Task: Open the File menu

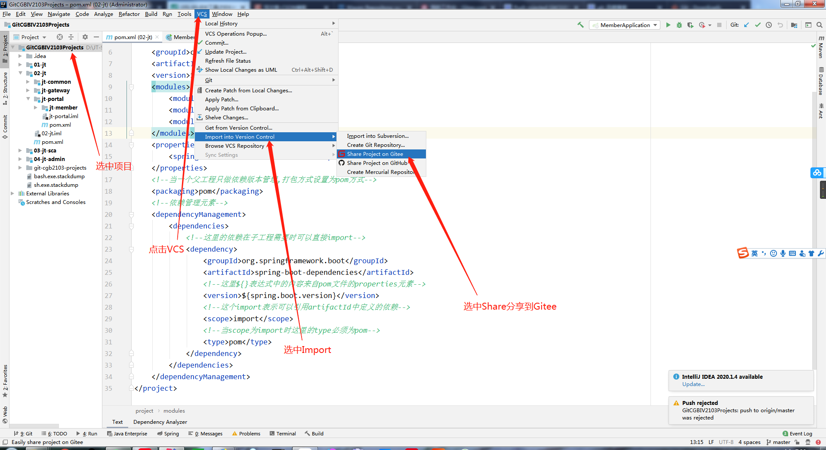Action: [6, 14]
